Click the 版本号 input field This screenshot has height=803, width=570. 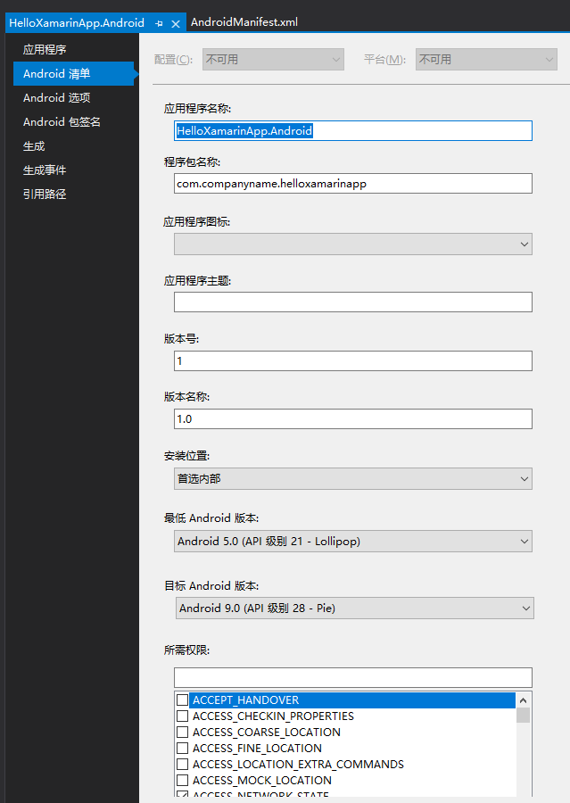click(353, 361)
